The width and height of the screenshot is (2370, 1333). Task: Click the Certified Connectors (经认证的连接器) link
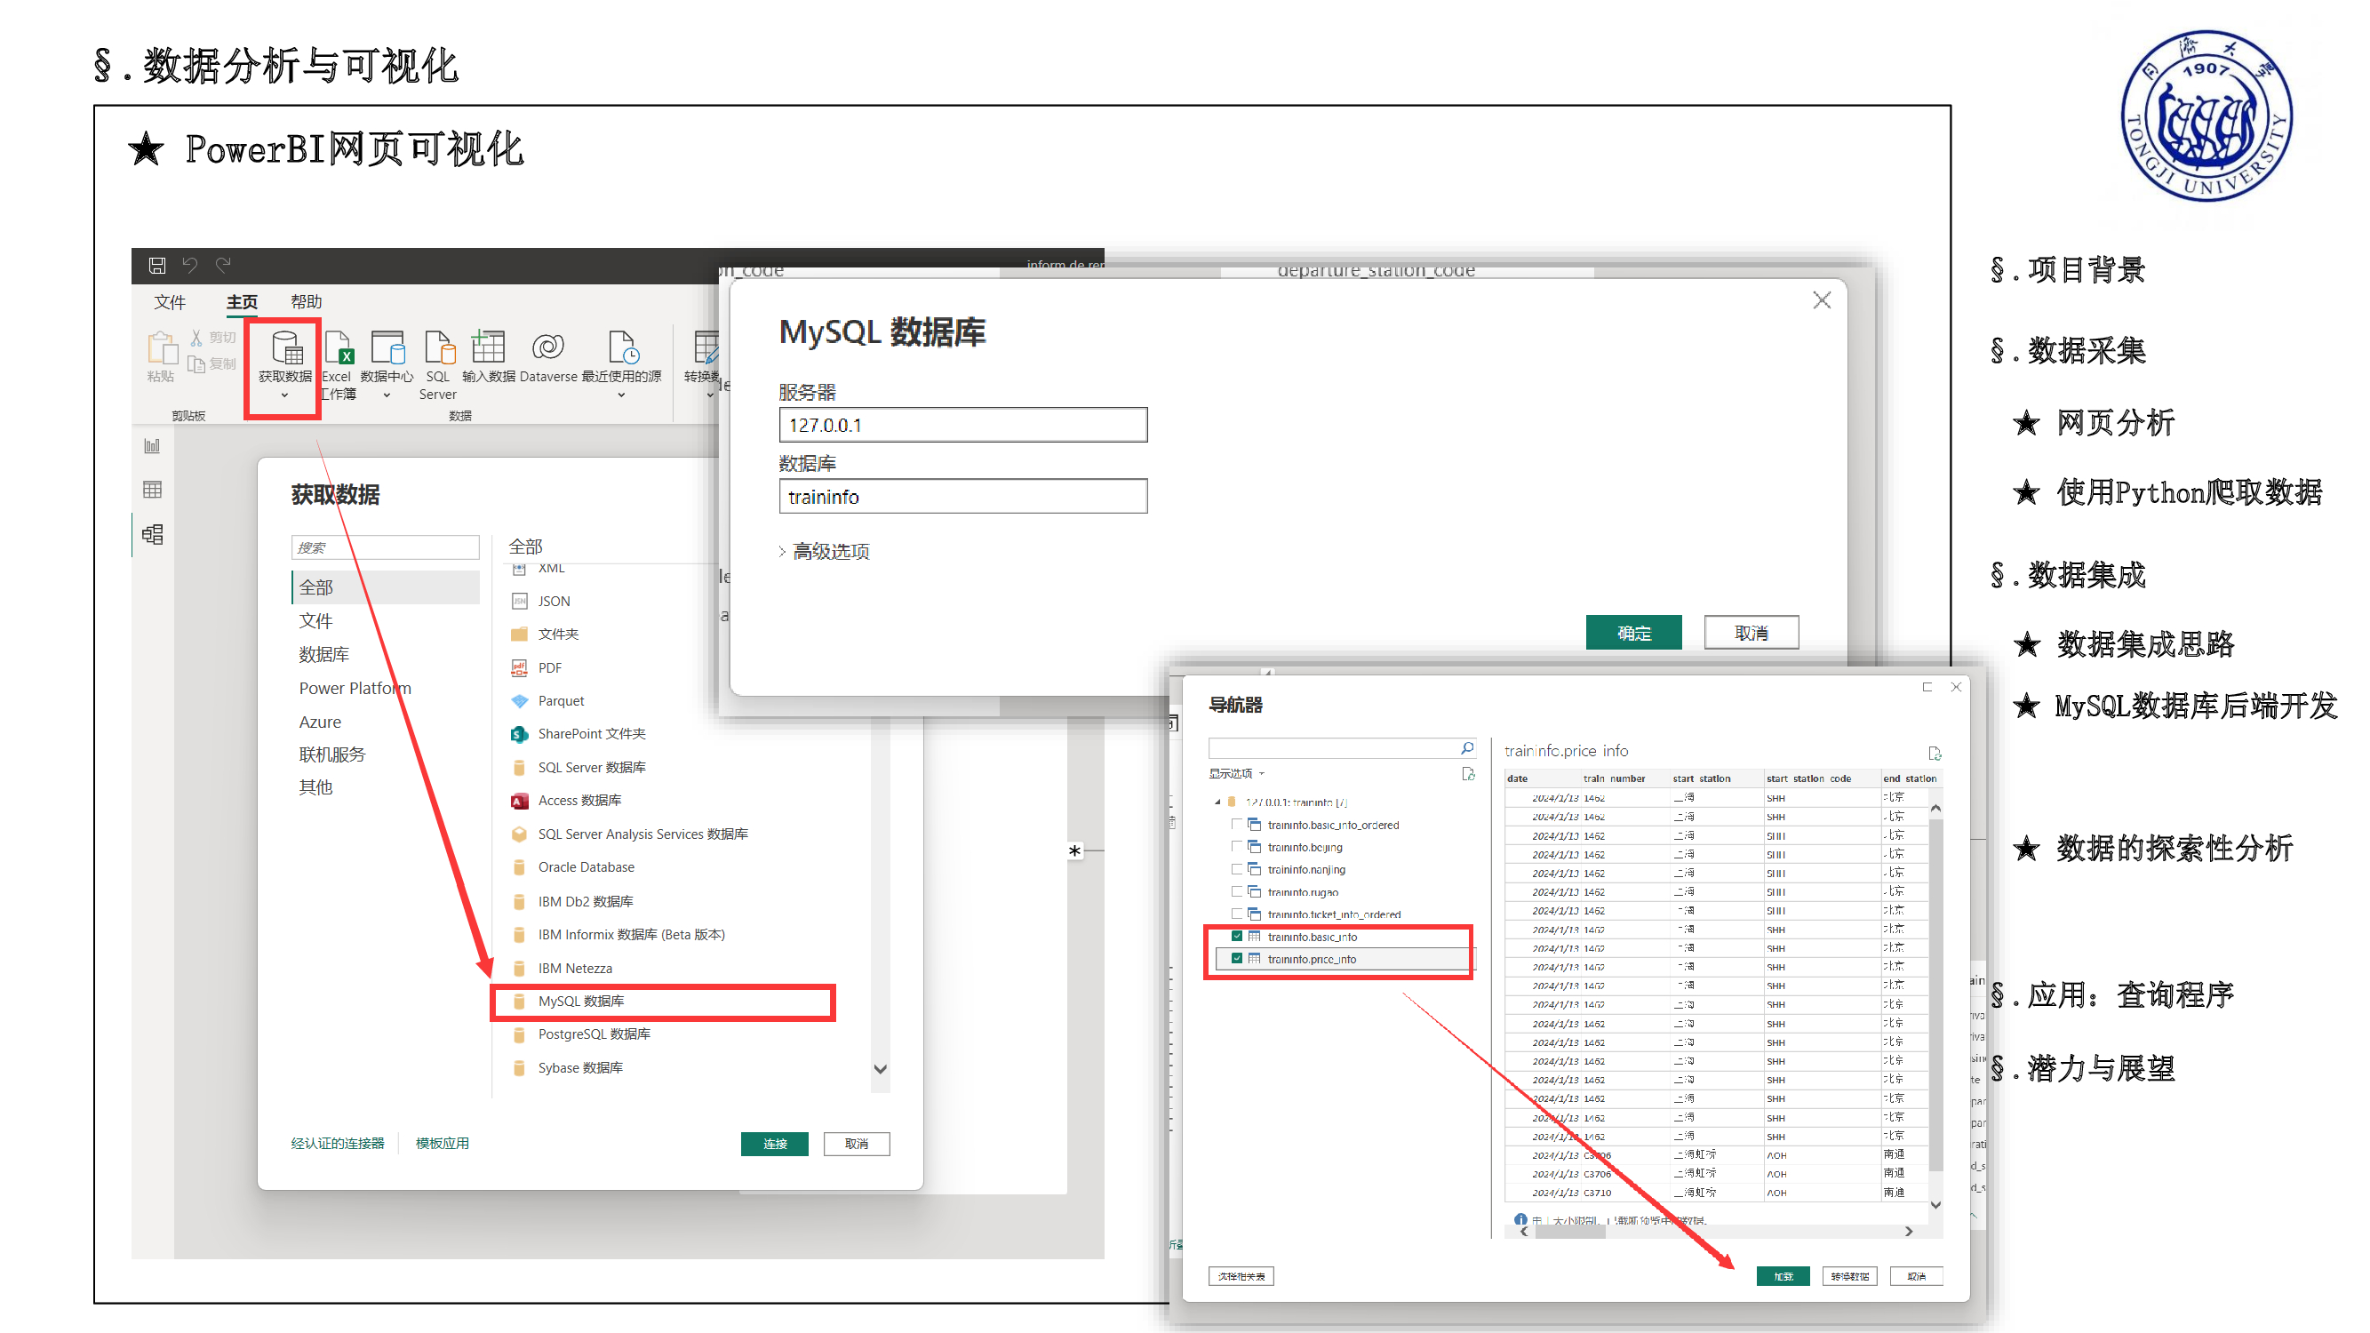coord(338,1144)
